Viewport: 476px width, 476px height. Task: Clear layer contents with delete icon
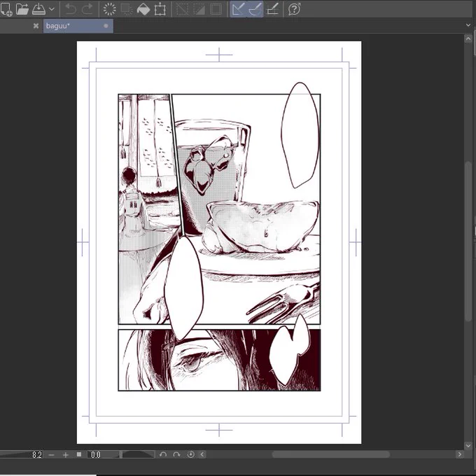[110, 9]
